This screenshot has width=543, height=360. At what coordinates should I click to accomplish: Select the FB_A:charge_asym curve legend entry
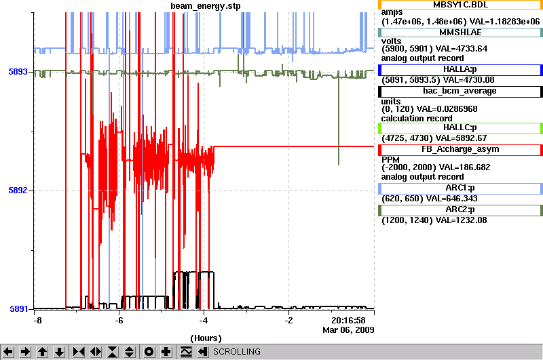point(460,150)
